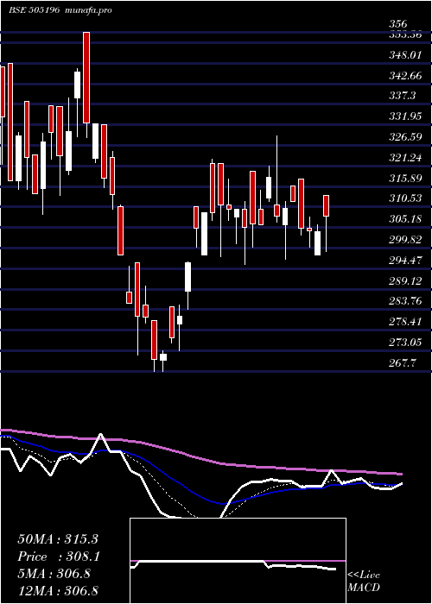Click the Price : 308.1 readout
Image resolution: width=432 pixels, height=604 pixels.
[x=59, y=557]
